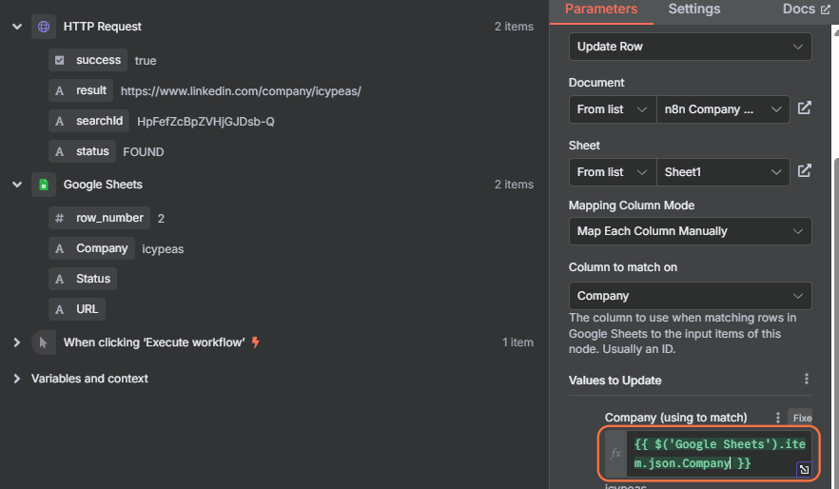The width and height of the screenshot is (839, 489).
Task: Select the URL field under Google Sheets
Action: click(x=77, y=309)
